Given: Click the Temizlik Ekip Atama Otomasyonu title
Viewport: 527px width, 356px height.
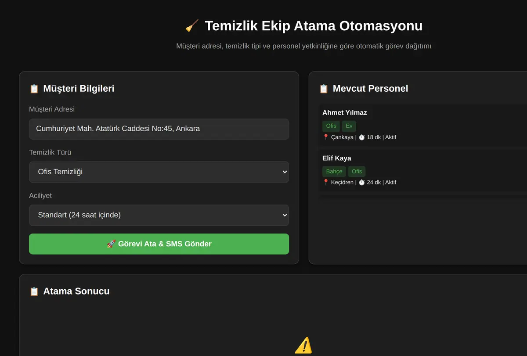Looking at the screenshot, I should (x=314, y=26).
